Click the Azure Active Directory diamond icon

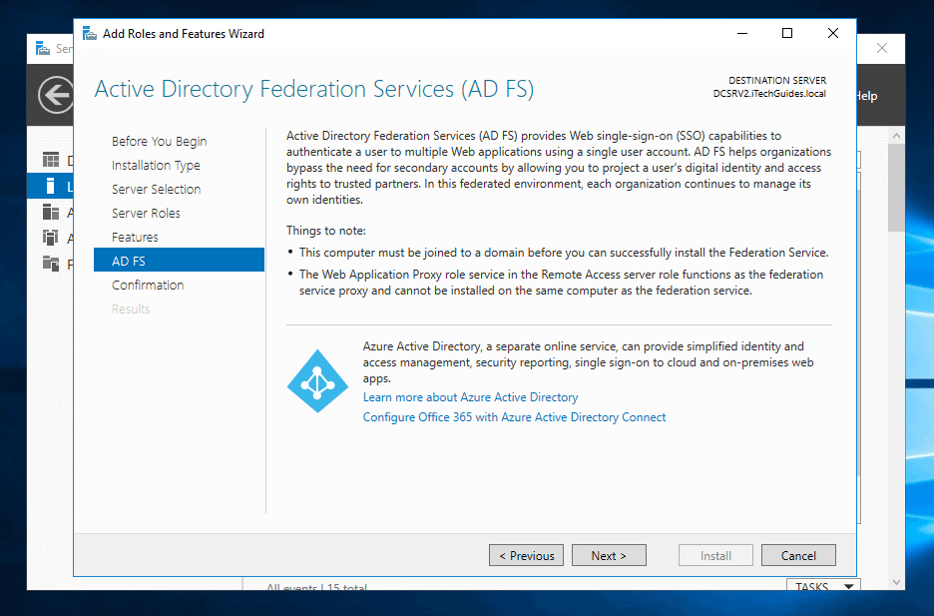click(x=317, y=381)
